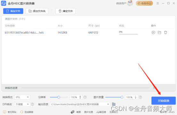Click the 0% progress bar in the file row
Screen dimensions: 177x115
[x=128, y=34]
